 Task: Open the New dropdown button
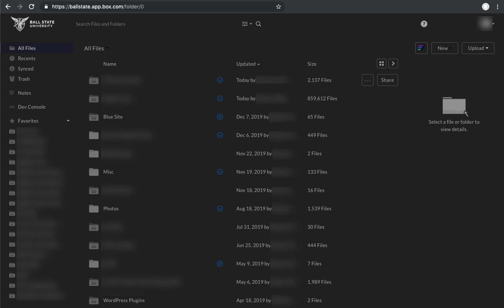point(445,48)
